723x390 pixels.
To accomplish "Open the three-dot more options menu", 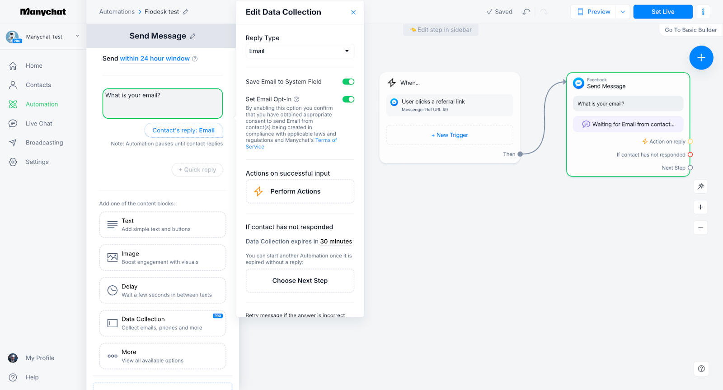I will 703,12.
